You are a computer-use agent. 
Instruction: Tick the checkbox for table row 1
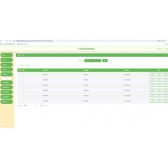pyautogui.click(x=19, y=75)
